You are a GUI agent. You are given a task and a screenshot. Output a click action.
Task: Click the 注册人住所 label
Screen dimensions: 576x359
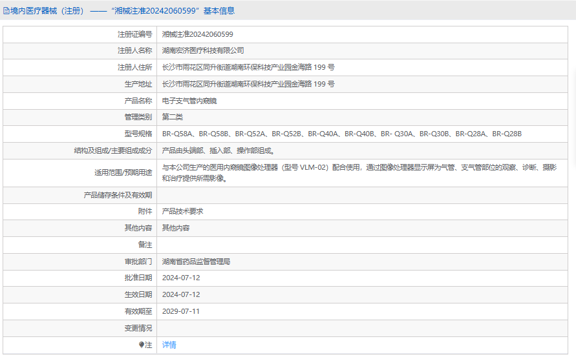(x=135, y=68)
